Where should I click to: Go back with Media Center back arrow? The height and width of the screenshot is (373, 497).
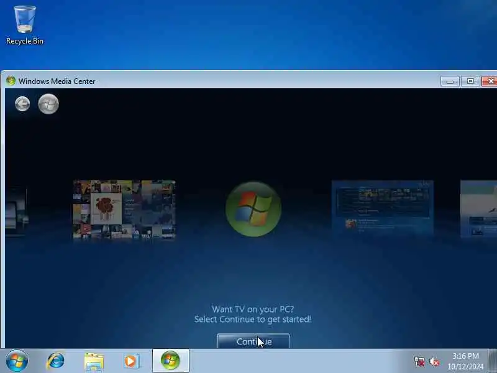click(x=22, y=104)
